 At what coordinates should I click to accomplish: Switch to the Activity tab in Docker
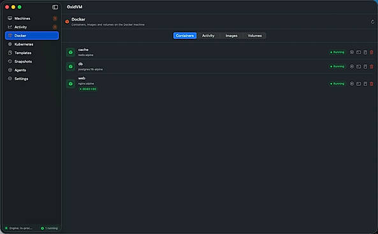click(x=208, y=36)
